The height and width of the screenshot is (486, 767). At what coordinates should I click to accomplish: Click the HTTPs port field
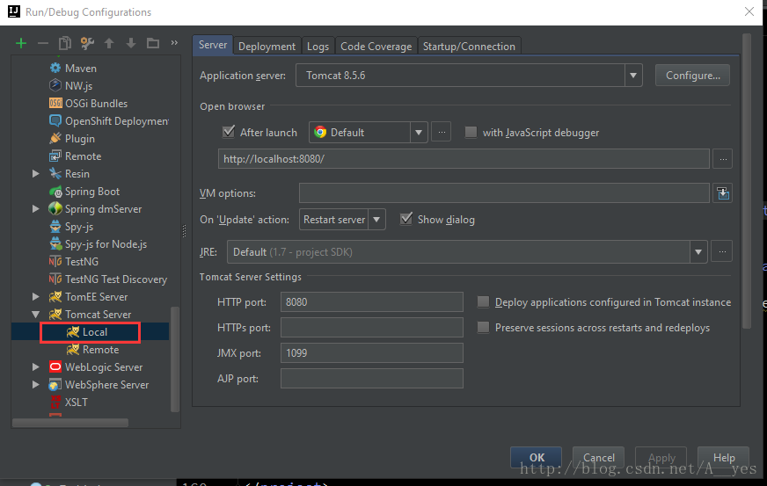[x=372, y=328]
